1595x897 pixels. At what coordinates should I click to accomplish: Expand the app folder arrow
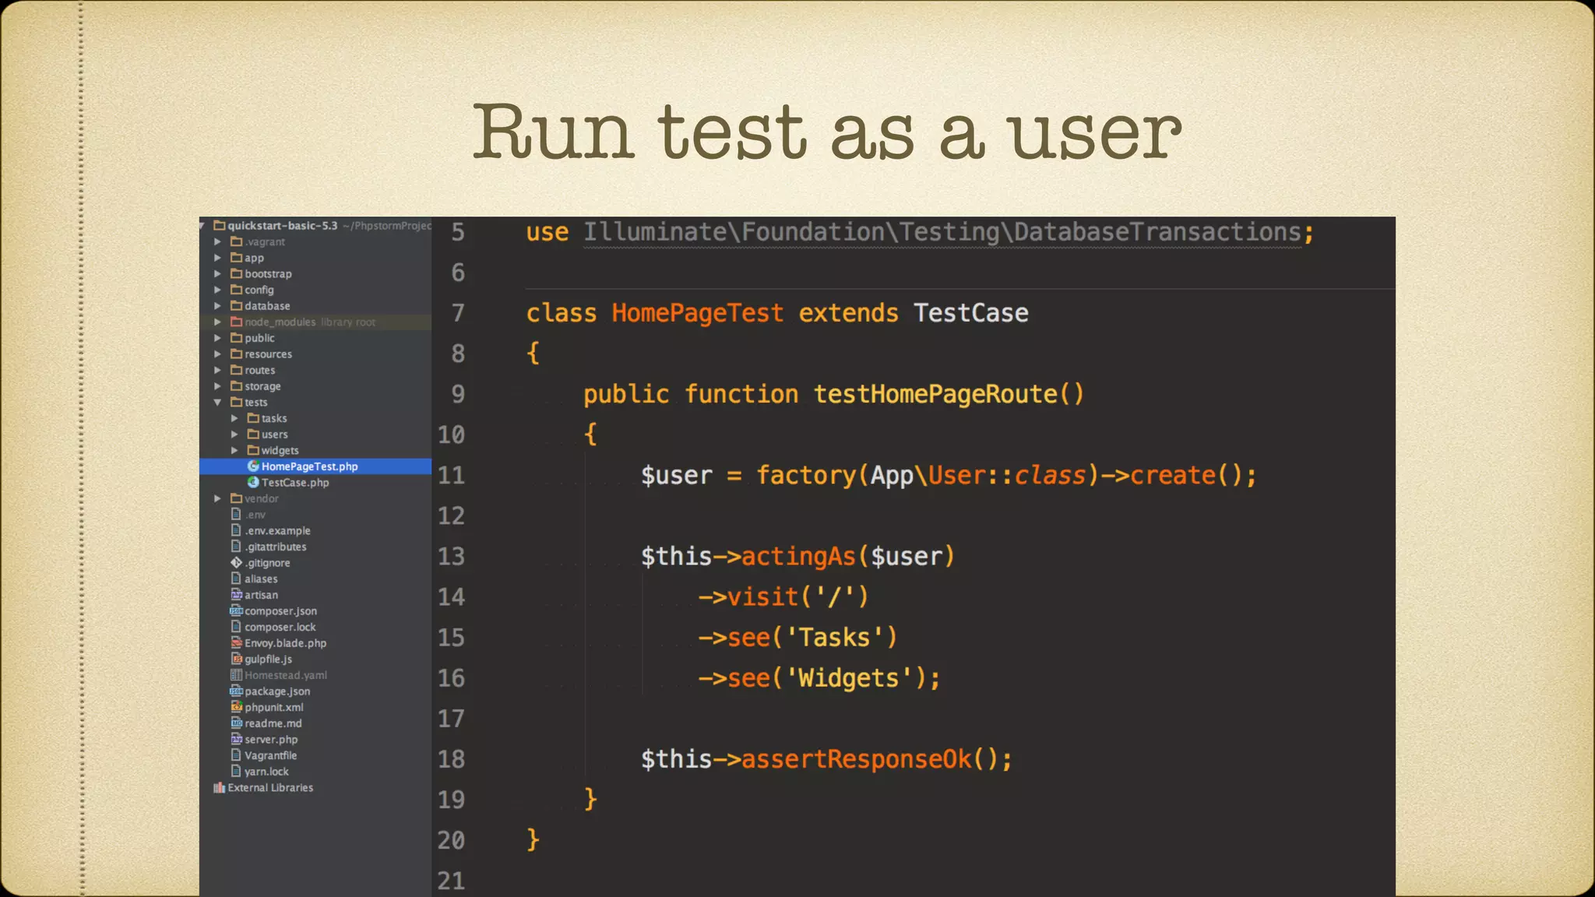click(x=218, y=258)
